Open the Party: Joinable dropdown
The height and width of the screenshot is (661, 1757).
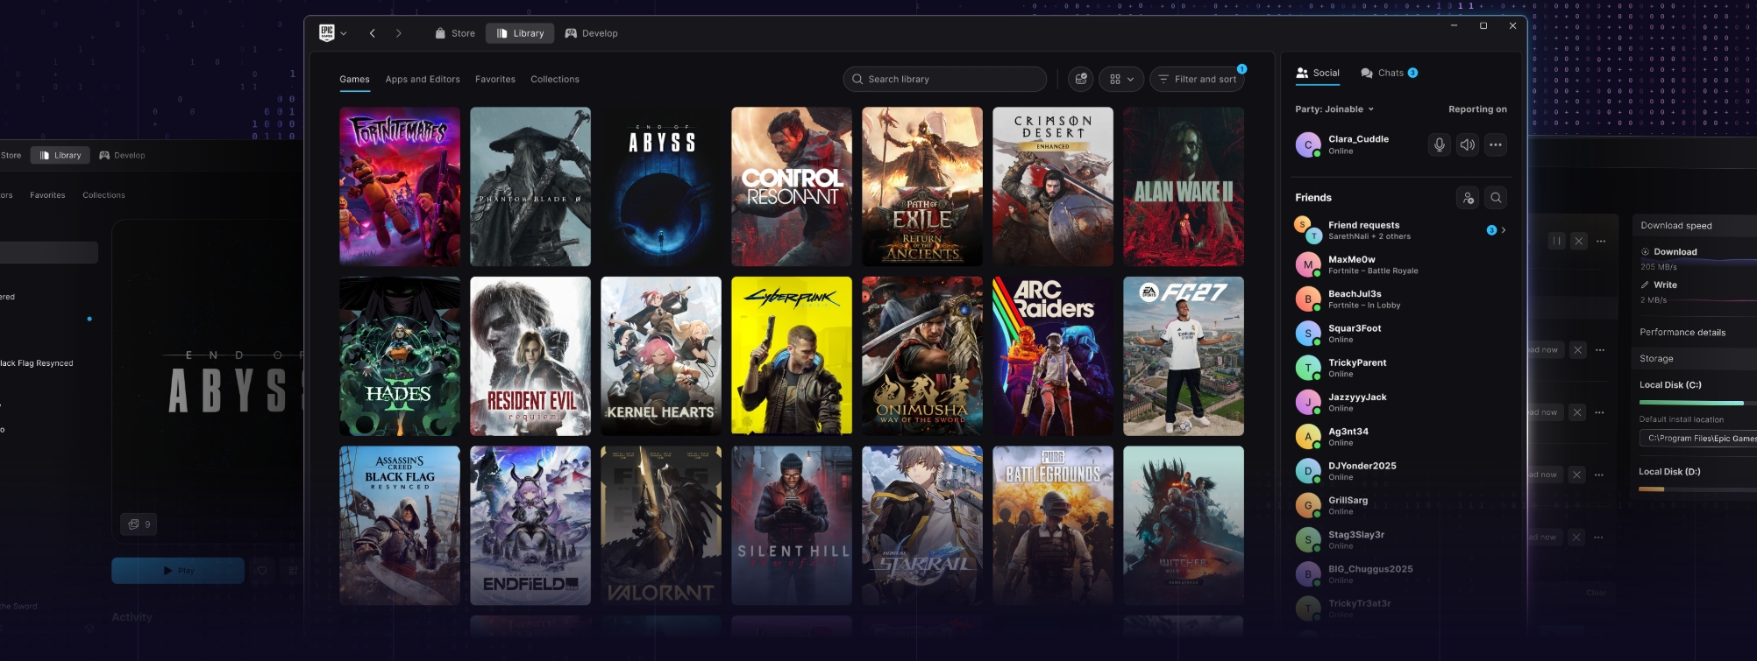tap(1334, 109)
